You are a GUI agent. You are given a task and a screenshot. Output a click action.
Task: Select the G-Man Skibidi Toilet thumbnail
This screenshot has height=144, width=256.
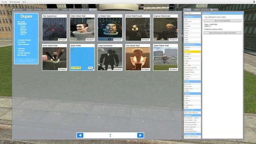[x=82, y=29]
